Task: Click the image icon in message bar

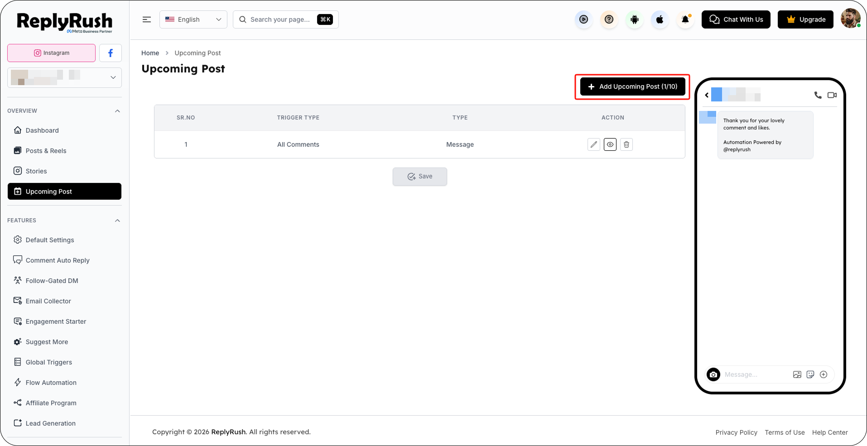Action: pos(797,374)
